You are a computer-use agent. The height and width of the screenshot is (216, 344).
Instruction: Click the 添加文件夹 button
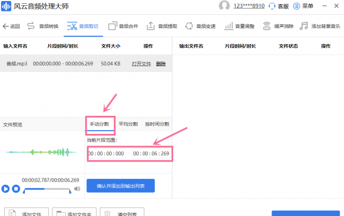click(74, 212)
